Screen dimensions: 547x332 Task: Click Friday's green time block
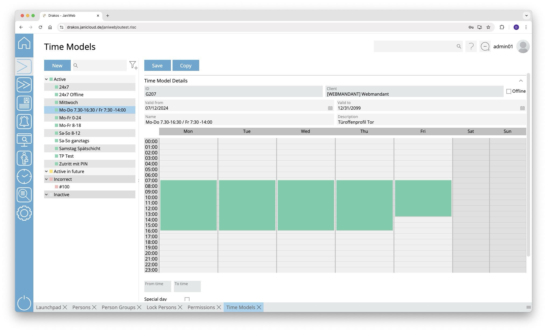[x=423, y=198]
